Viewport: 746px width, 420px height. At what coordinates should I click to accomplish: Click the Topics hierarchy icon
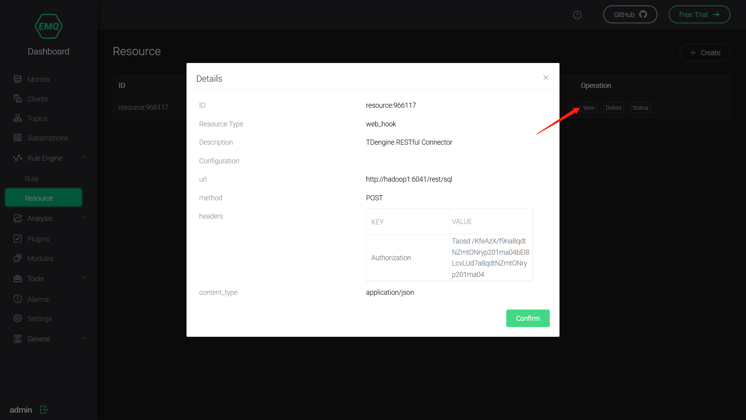coord(17,118)
